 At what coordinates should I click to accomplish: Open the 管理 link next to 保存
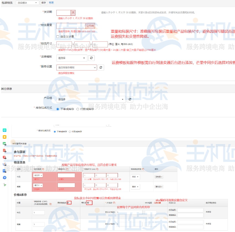coord(51,2)
